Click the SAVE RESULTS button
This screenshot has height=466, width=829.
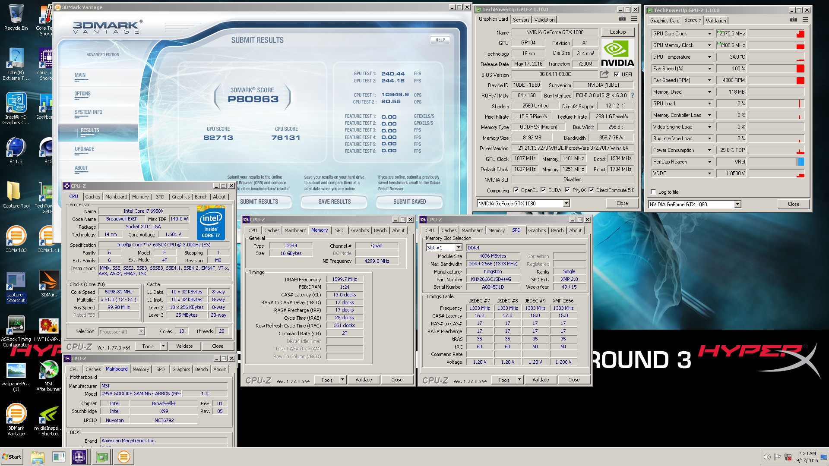click(x=334, y=202)
